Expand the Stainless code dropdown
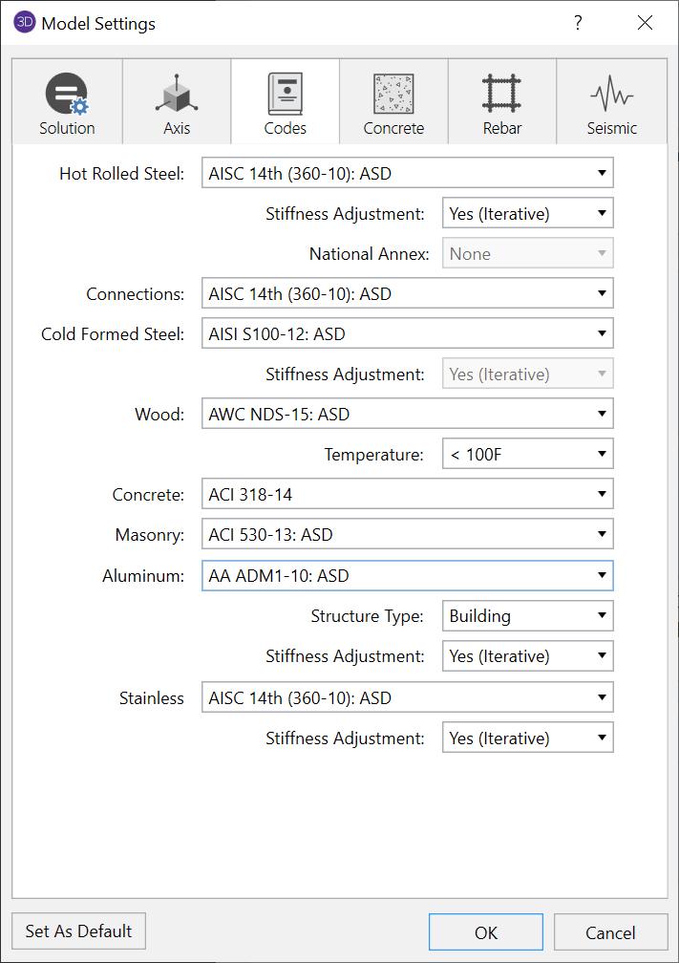 tap(407, 698)
